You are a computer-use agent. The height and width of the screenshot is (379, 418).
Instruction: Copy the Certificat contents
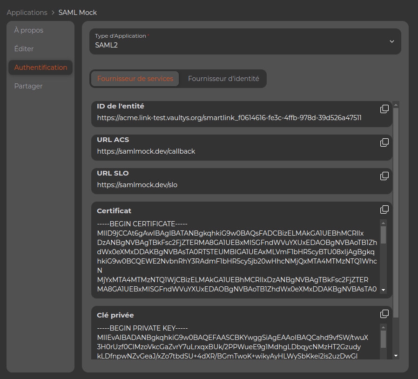click(384, 210)
